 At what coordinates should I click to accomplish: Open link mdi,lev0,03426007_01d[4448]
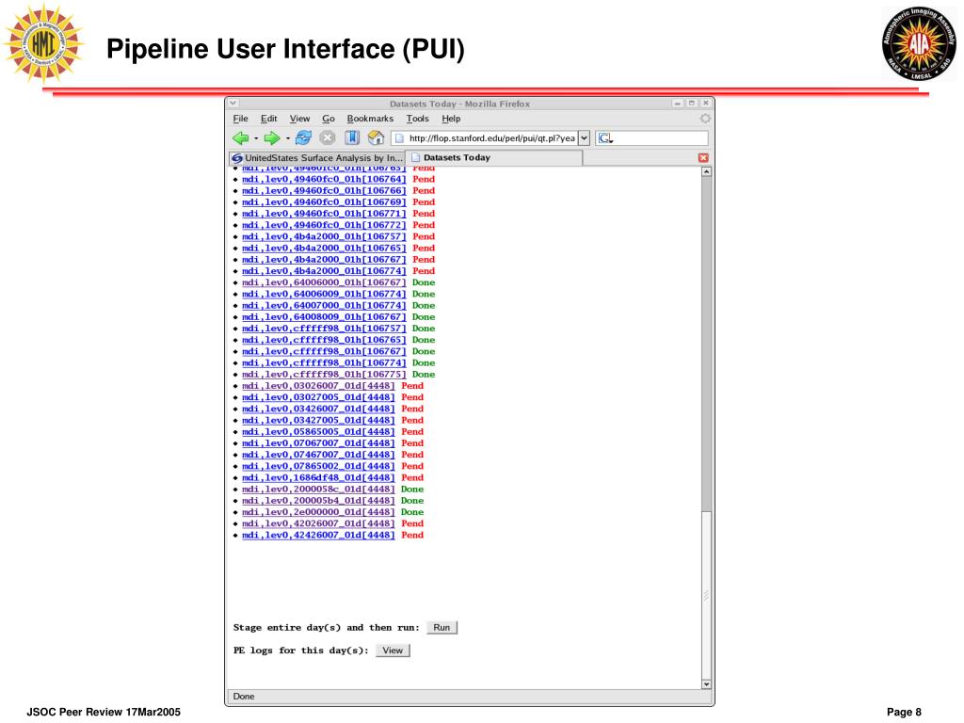[318, 409]
